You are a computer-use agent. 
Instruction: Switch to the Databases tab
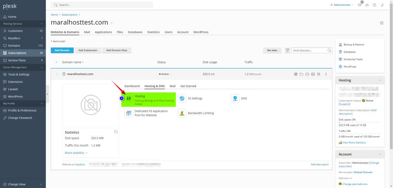(x=135, y=32)
